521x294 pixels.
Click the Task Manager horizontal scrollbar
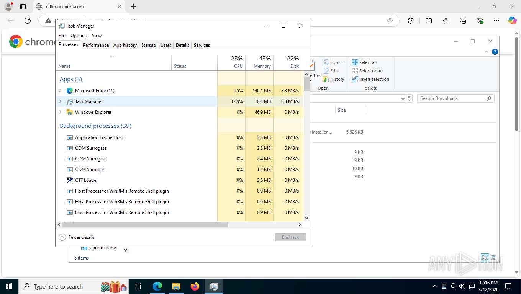pos(145,225)
